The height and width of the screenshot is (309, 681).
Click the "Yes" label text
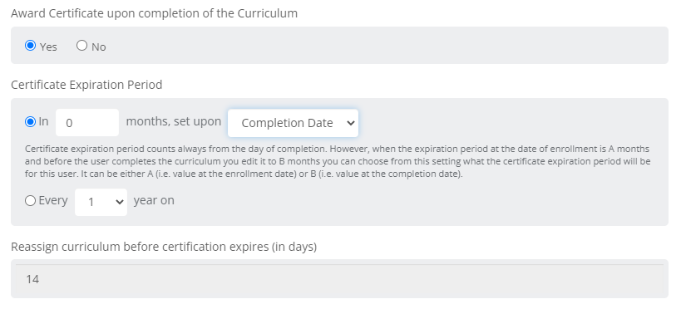pyautogui.click(x=48, y=47)
